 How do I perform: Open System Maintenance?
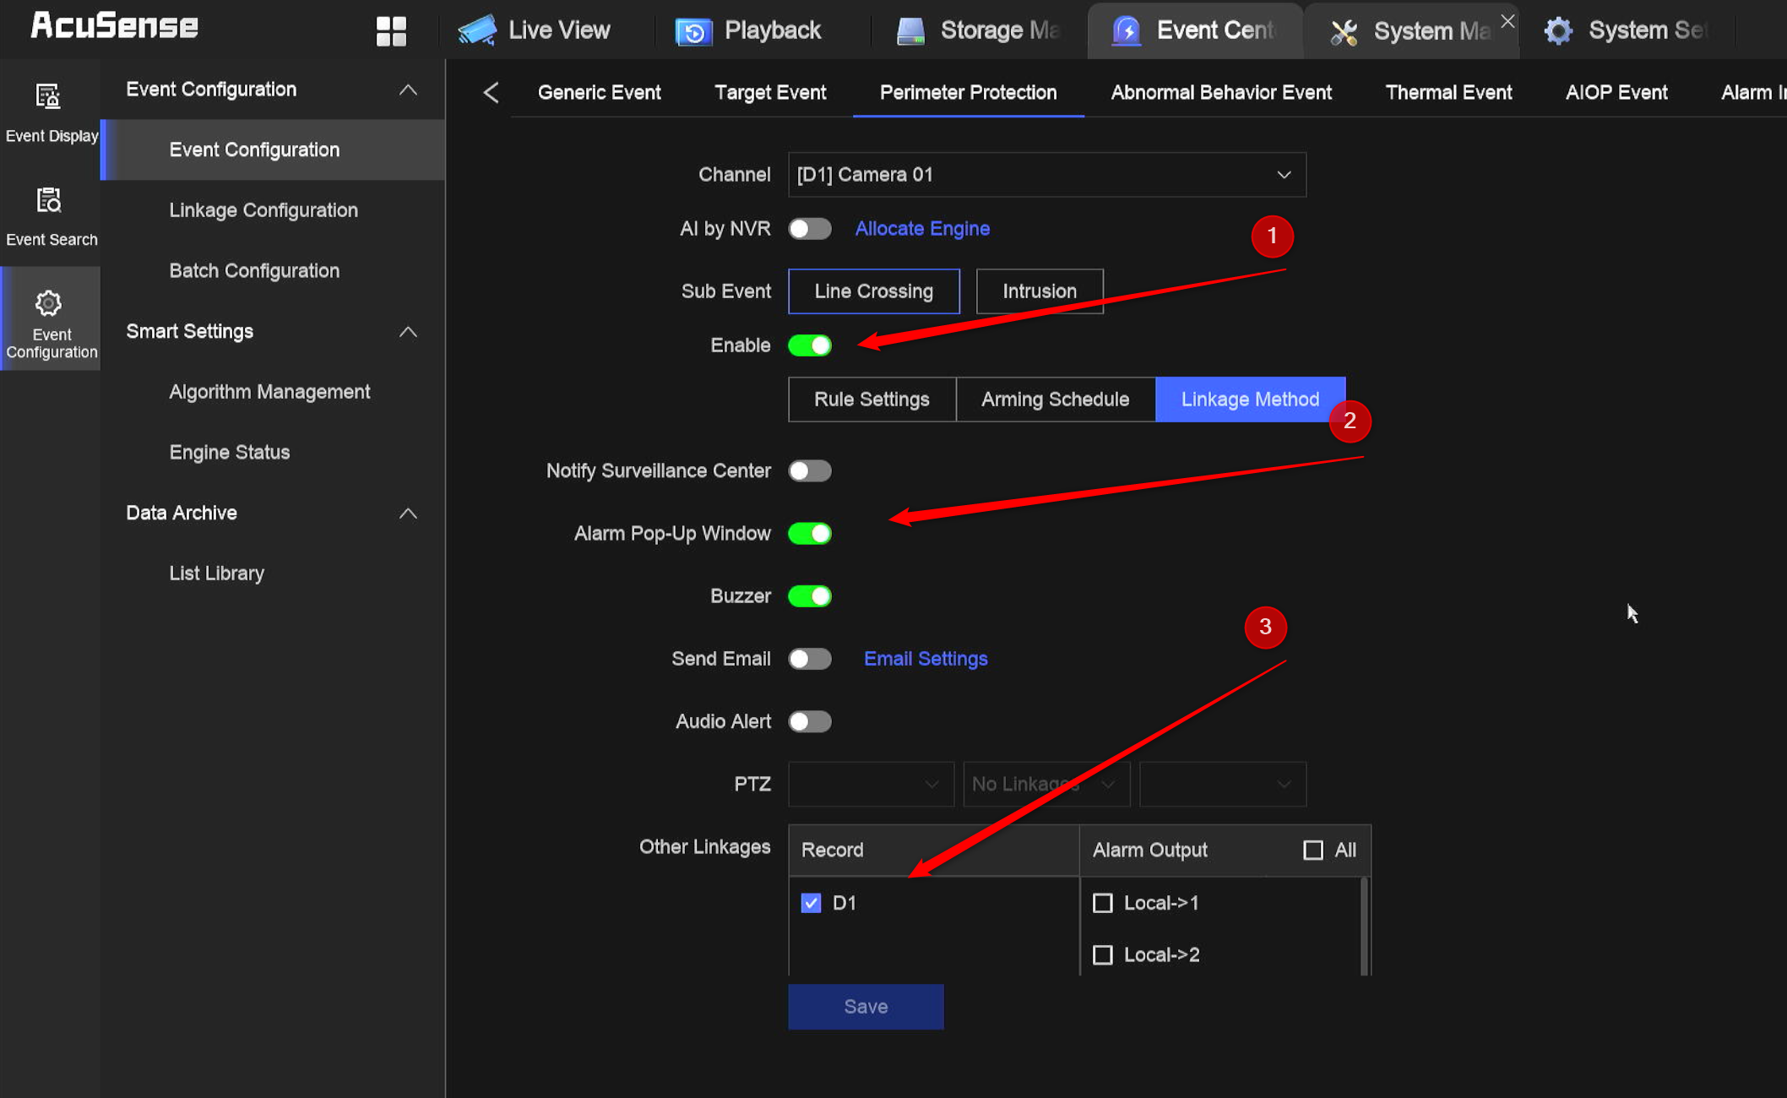(1427, 30)
